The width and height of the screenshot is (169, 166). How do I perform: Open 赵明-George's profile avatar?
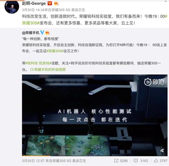coord(12,7)
